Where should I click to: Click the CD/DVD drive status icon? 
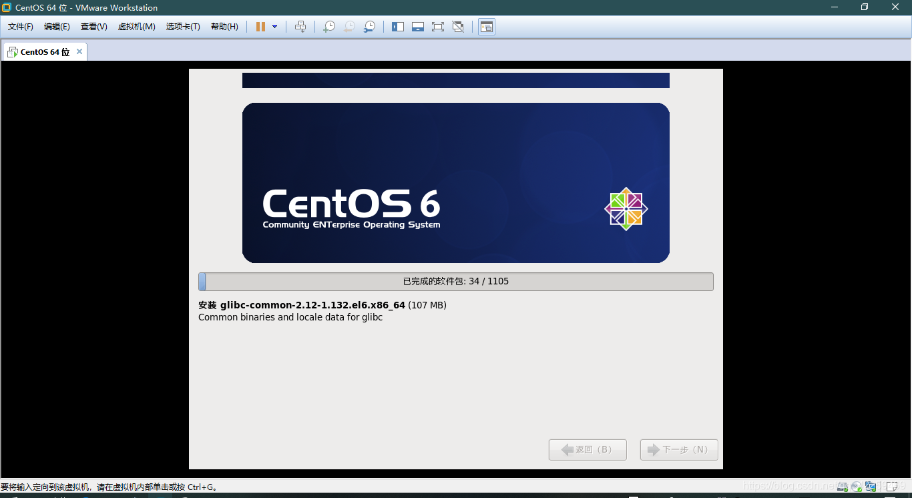point(857,487)
